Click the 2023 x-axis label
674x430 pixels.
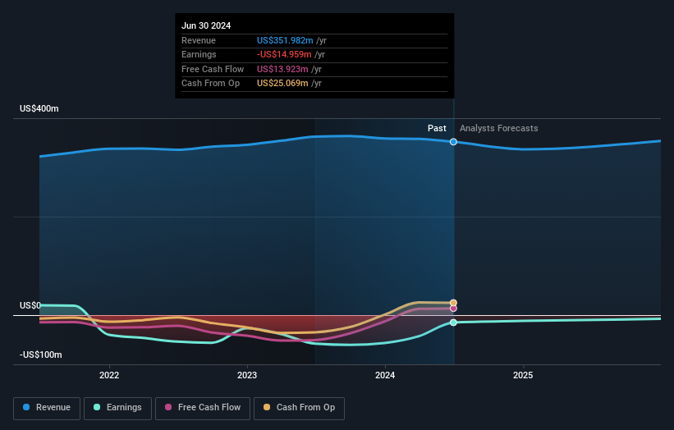click(247, 375)
